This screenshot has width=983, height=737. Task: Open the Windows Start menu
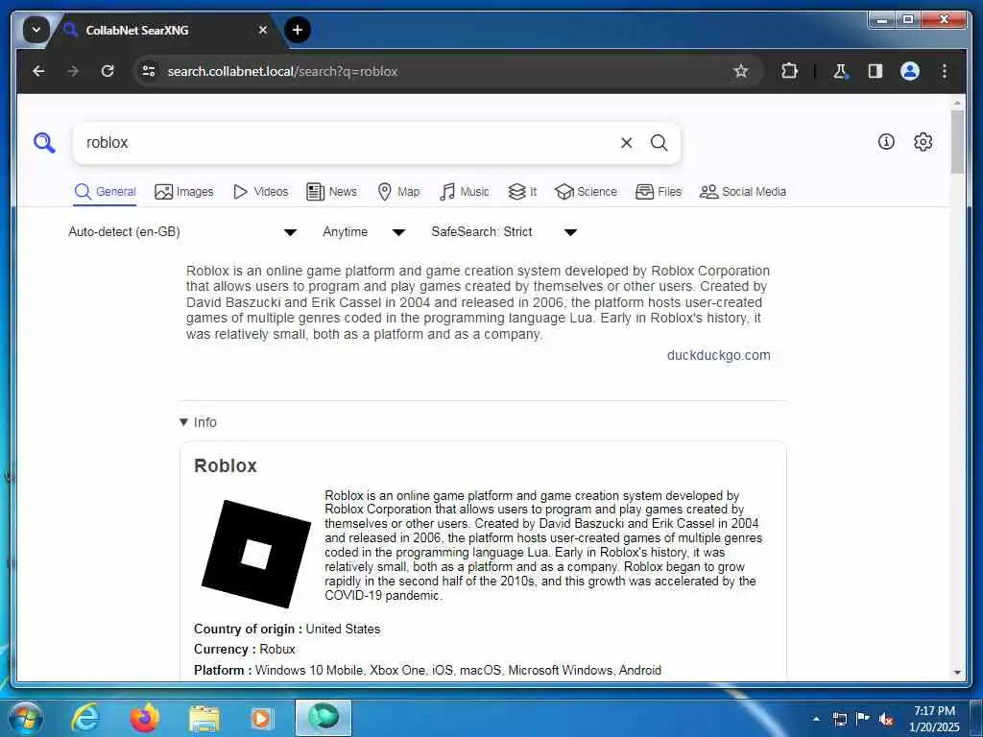26,718
